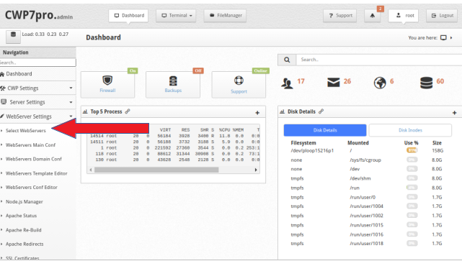The width and height of the screenshot is (462, 261).
Task: Open the Backups server icon
Action: (173, 81)
